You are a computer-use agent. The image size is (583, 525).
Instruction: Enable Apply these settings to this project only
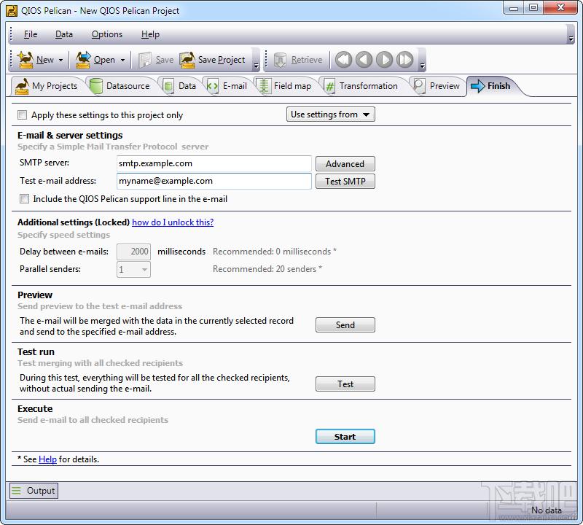23,114
